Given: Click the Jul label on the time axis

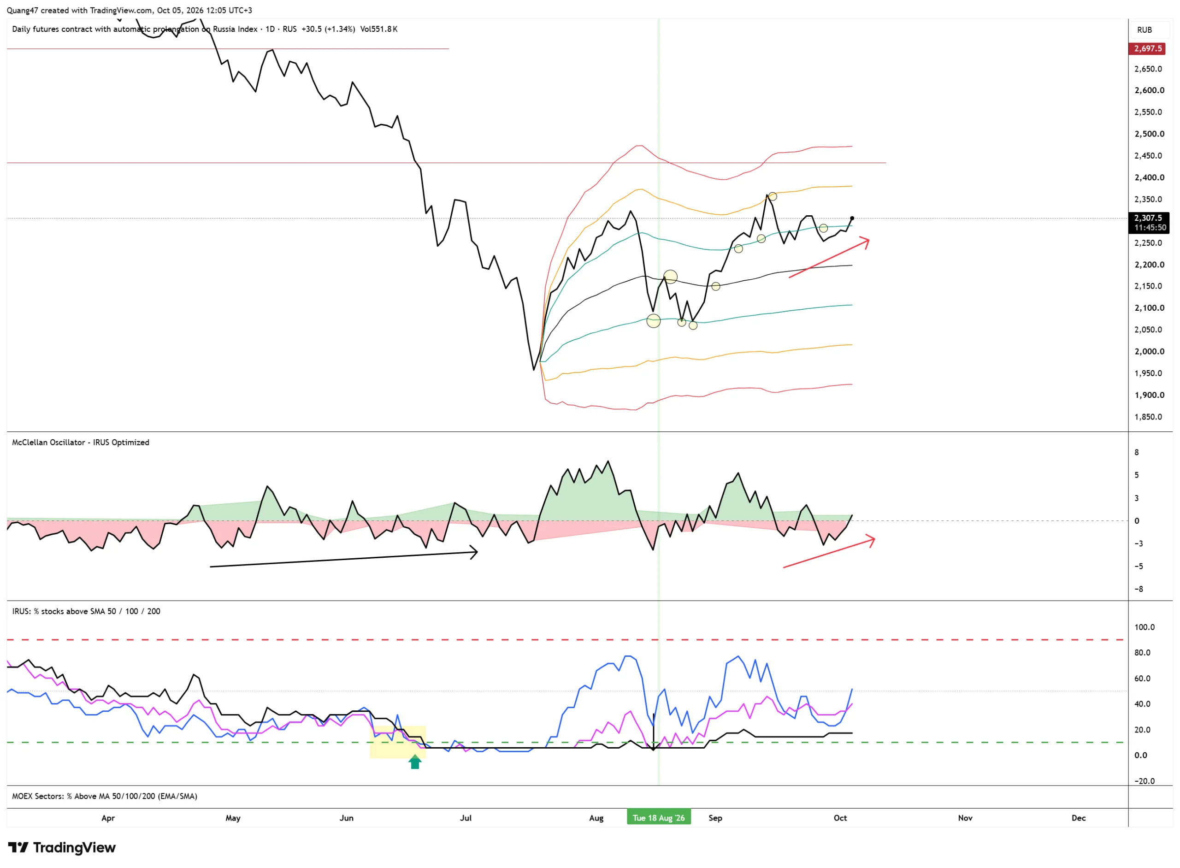Looking at the screenshot, I should pos(466,818).
